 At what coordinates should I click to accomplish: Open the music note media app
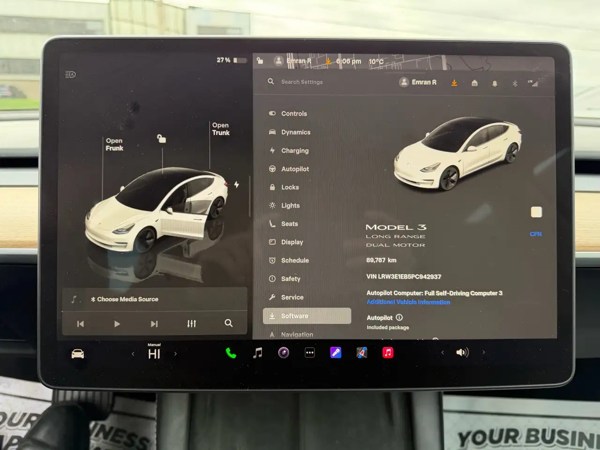pos(257,353)
